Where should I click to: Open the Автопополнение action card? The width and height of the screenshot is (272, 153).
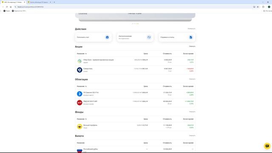point(135,37)
